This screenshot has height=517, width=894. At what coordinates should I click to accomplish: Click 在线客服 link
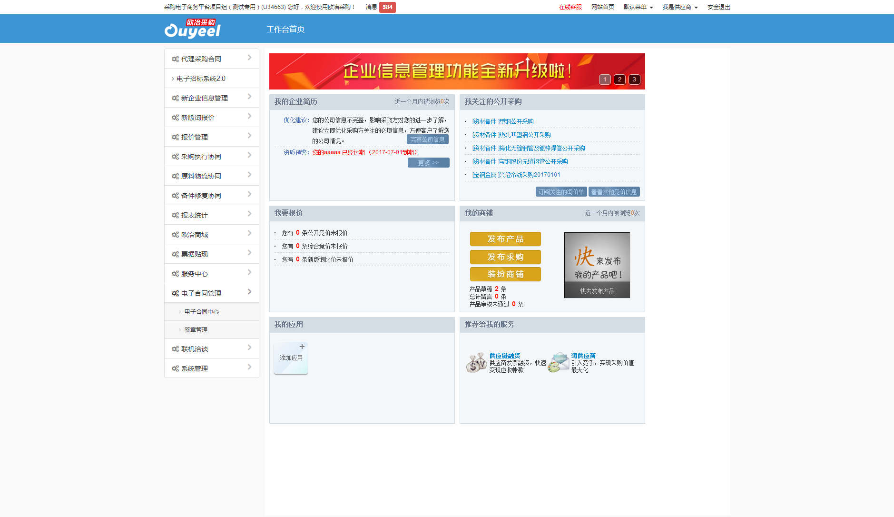click(x=570, y=7)
